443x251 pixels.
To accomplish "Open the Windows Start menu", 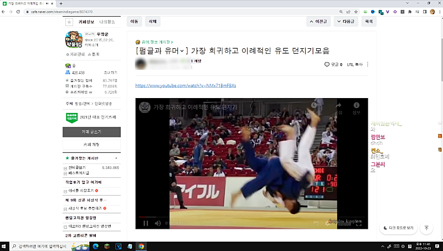I will point(4,246).
